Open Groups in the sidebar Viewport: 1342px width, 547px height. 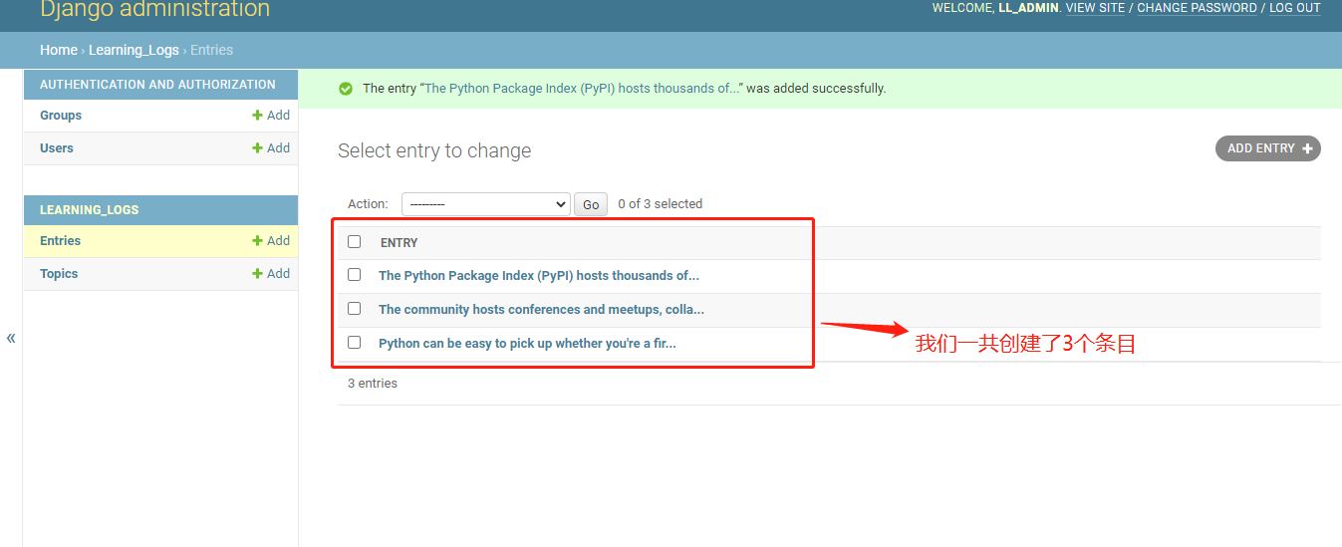61,116
